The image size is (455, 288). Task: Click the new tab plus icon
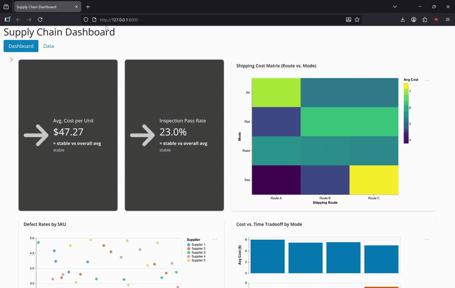point(88,7)
